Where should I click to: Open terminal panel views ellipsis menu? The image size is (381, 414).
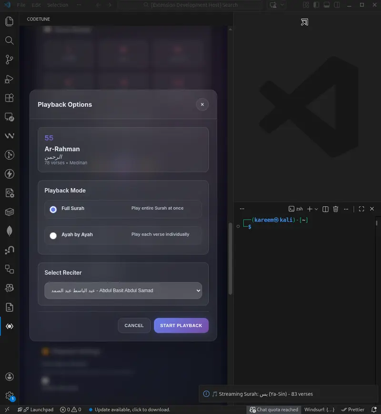pyautogui.click(x=242, y=209)
